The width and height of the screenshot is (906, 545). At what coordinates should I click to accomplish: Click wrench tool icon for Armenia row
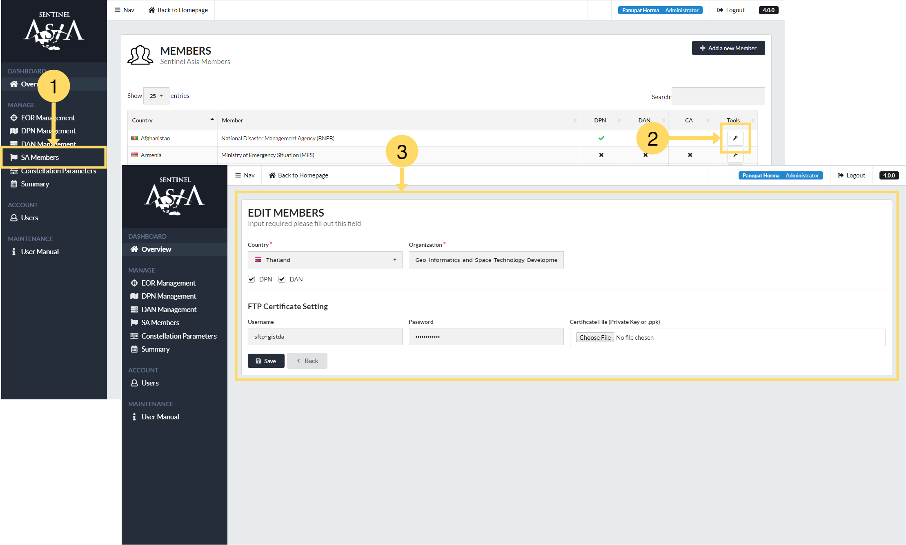735,155
